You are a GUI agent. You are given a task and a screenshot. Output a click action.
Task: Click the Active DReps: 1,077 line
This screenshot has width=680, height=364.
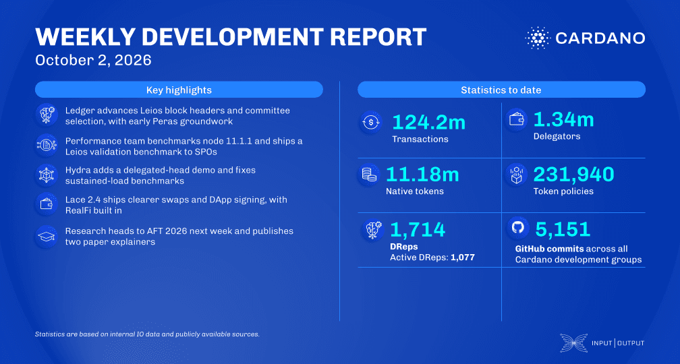click(x=432, y=257)
